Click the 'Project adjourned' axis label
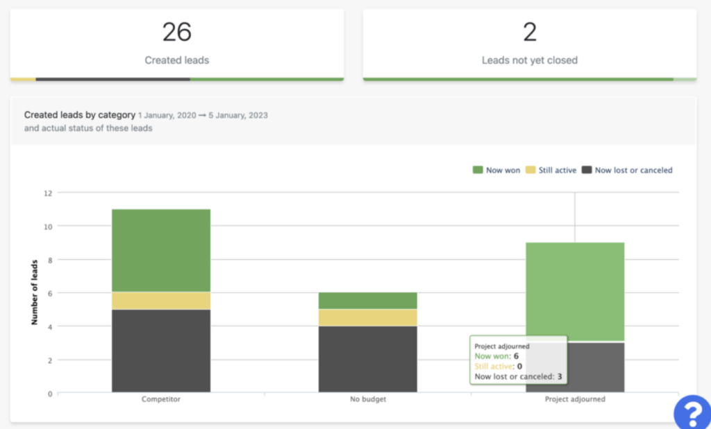The image size is (711, 429). [575, 399]
